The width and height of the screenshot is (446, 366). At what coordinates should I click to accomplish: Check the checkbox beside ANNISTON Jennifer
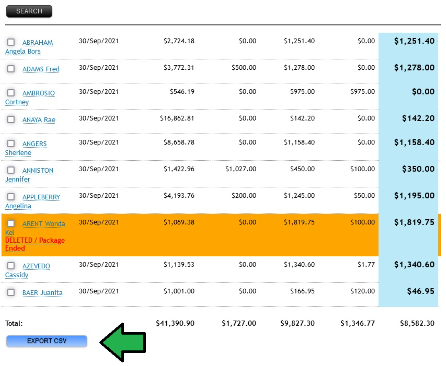[11, 170]
